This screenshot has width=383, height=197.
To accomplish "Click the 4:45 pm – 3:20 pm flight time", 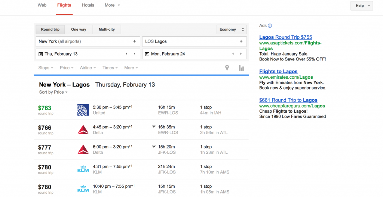I will coord(113,127).
